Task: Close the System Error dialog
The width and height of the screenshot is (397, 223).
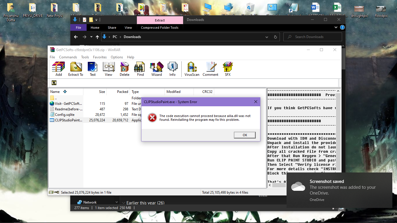Action: point(256,102)
